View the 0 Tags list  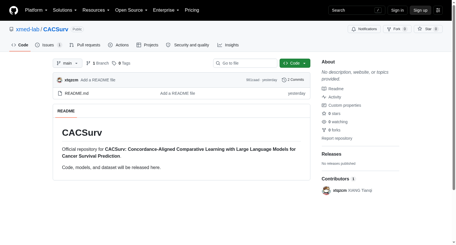tap(121, 63)
